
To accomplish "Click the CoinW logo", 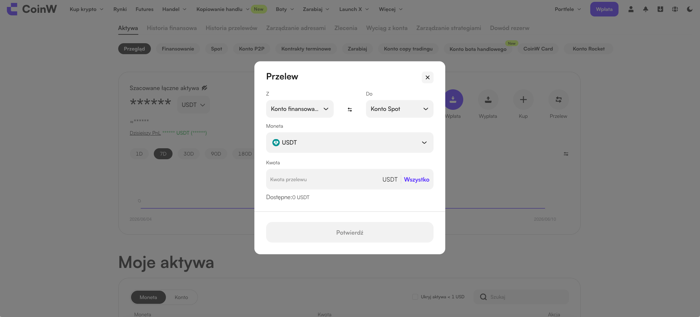I will (x=32, y=9).
